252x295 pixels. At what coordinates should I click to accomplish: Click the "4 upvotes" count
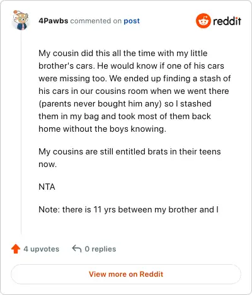pos(42,249)
